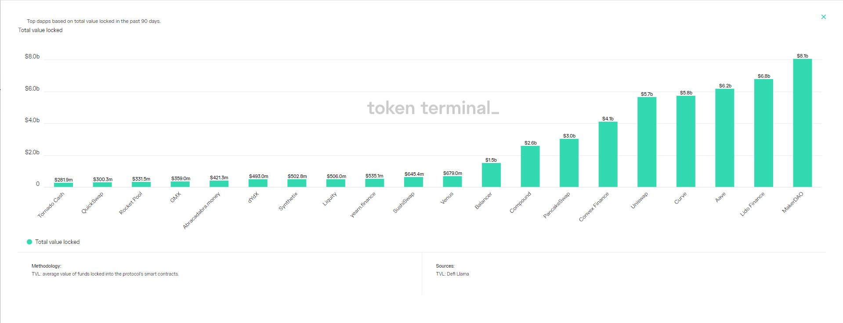Select the Convex Finance bar

coord(608,154)
